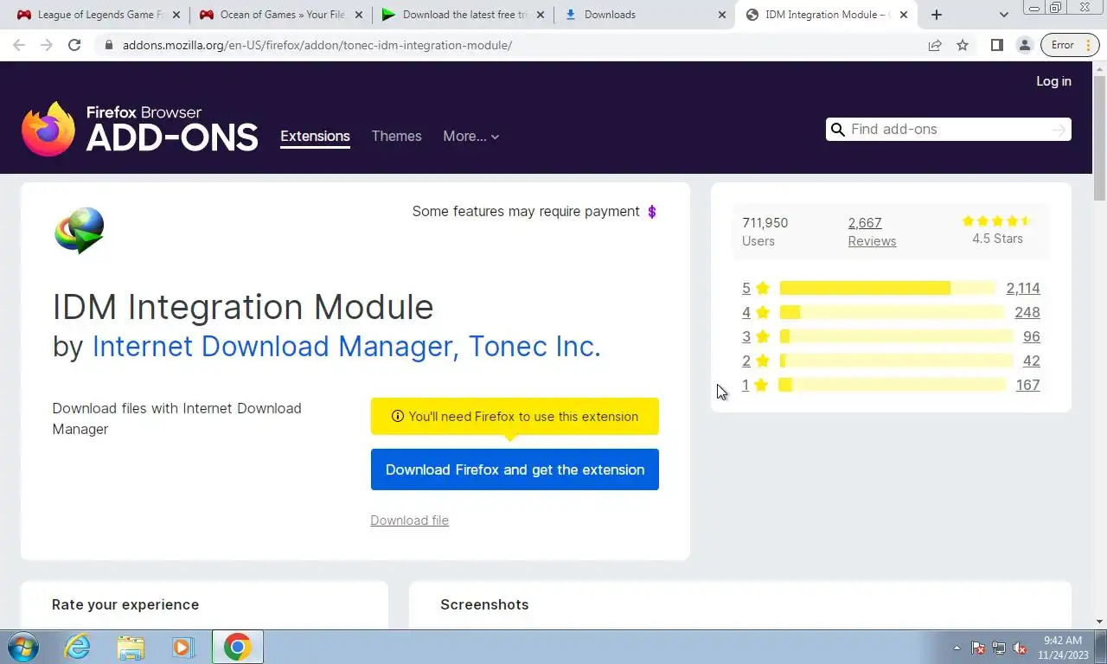Open the tab search dropdown arrow
1107x664 pixels.
pyautogui.click(x=1003, y=15)
